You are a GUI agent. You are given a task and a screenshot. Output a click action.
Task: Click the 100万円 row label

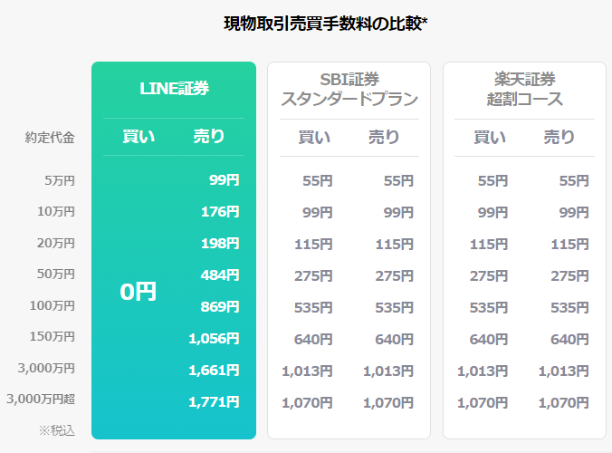[x=53, y=305]
